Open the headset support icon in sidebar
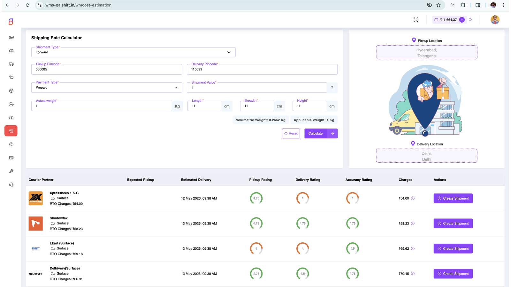Viewport: 511px width, 287px height. 11,185
